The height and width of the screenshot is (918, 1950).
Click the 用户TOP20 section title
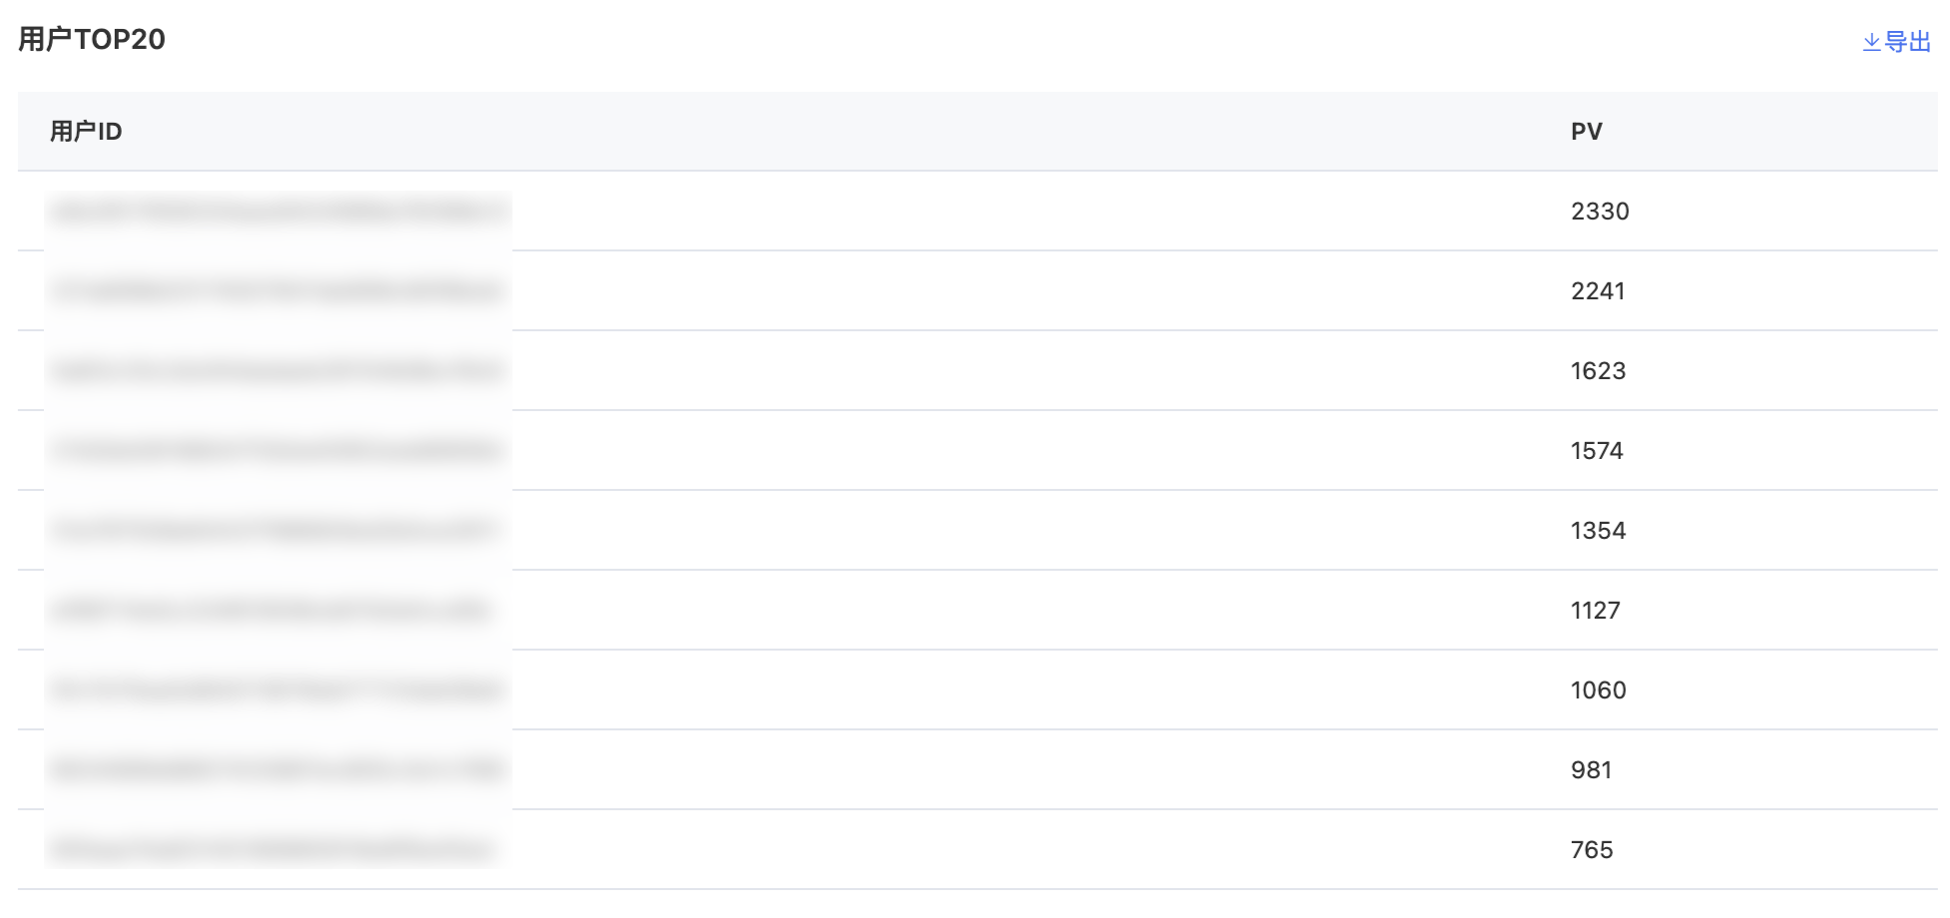click(92, 39)
